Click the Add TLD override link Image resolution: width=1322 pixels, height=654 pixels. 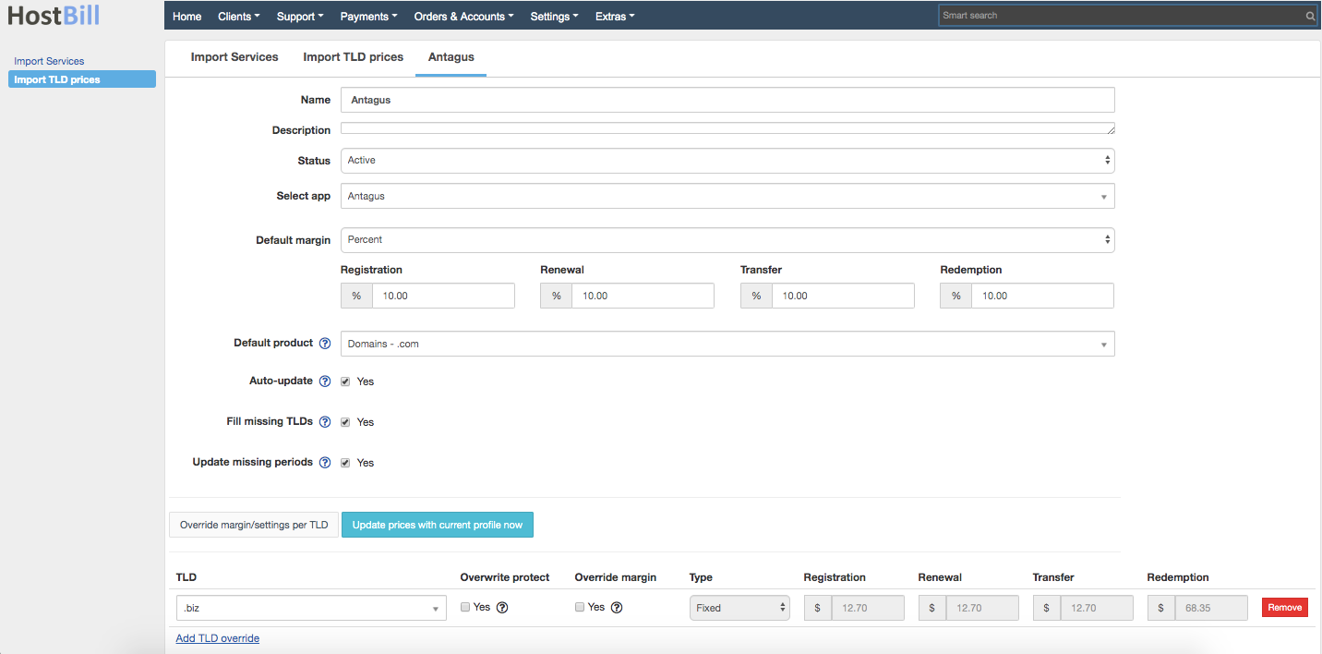pos(217,637)
